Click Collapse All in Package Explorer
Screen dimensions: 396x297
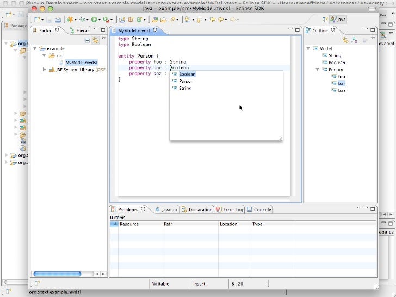tap(87, 40)
